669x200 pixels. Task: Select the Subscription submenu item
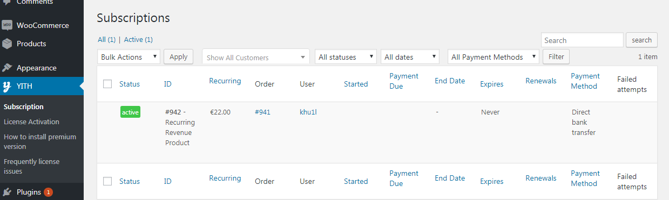[24, 106]
